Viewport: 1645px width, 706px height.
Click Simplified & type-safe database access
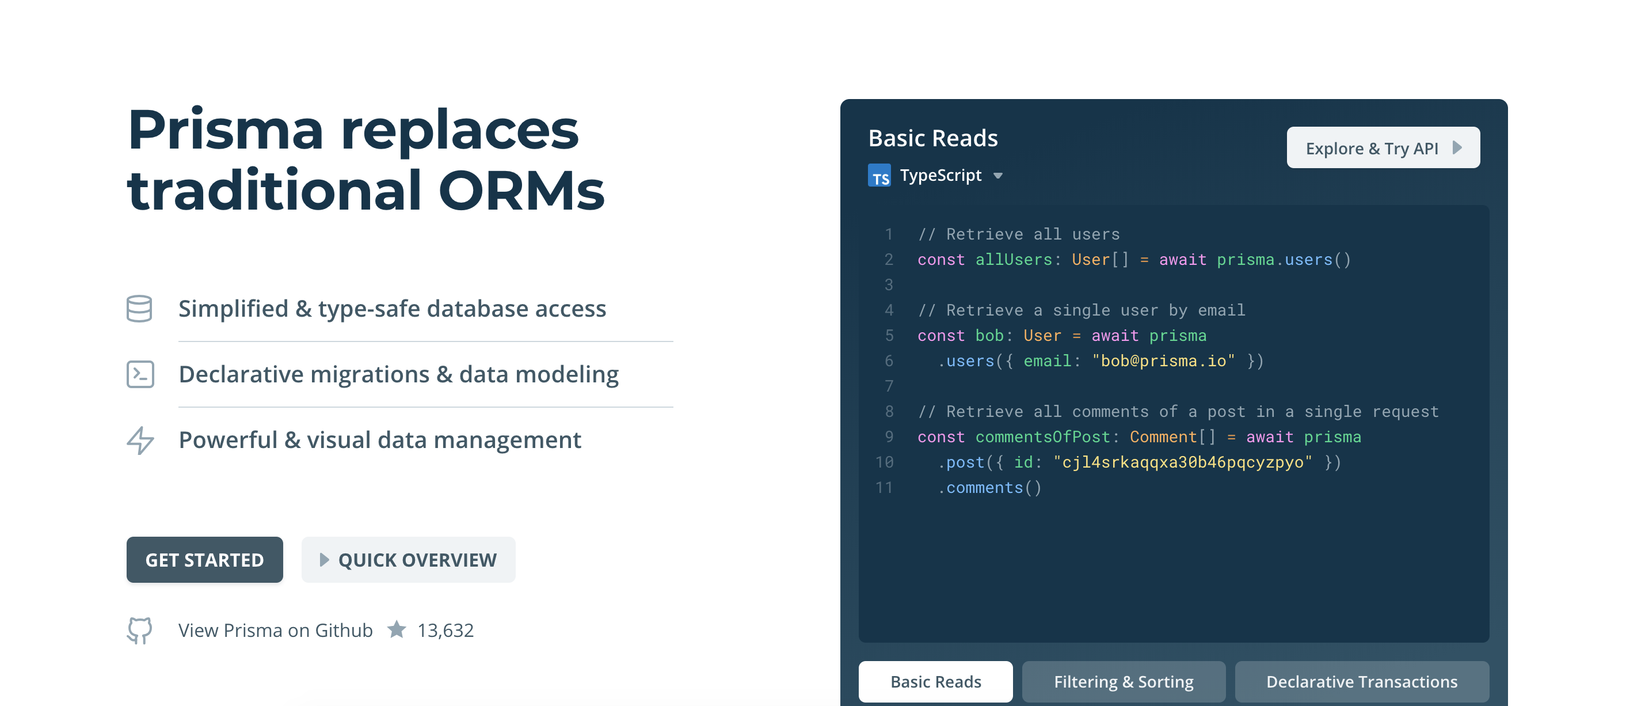(392, 309)
